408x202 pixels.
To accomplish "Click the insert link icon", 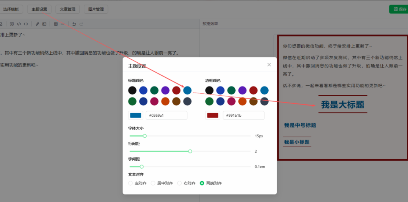I will click(37, 24).
